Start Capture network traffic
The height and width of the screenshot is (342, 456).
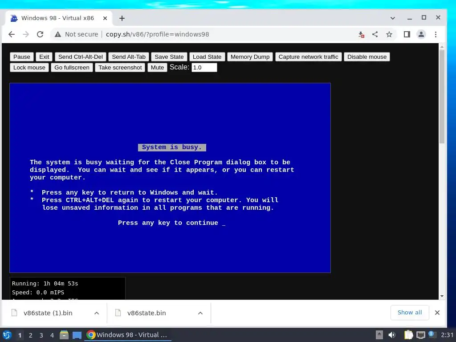pyautogui.click(x=308, y=57)
